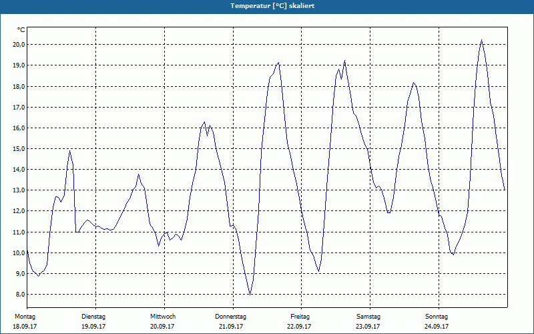This screenshot has width=534, height=334.
Task: Click the '22.09.17' date label
Action: tap(299, 327)
